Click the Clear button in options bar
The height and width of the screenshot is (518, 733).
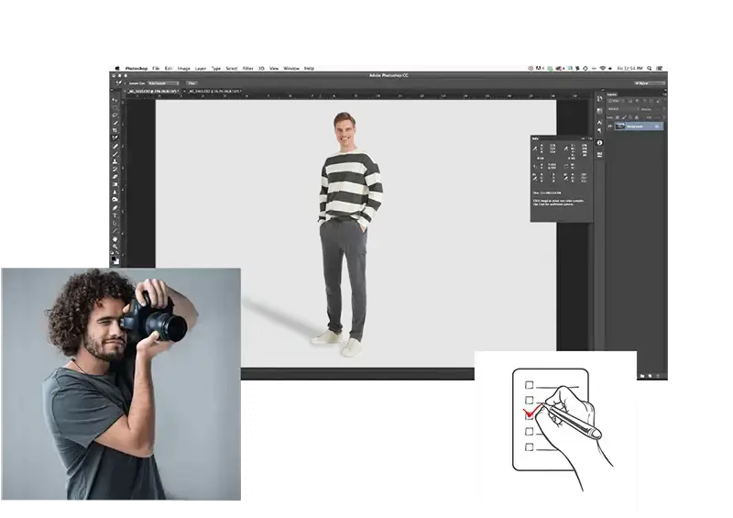[191, 83]
